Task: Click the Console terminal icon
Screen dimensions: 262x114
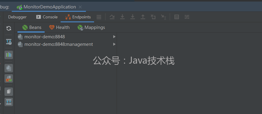Action: [39, 17]
